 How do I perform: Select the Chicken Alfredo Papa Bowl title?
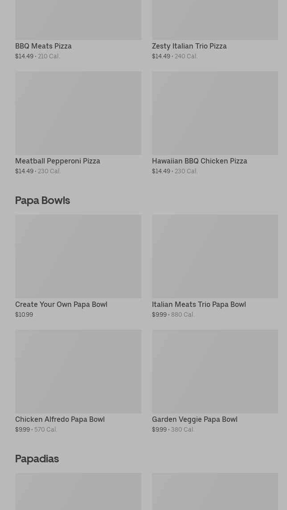[x=60, y=419]
